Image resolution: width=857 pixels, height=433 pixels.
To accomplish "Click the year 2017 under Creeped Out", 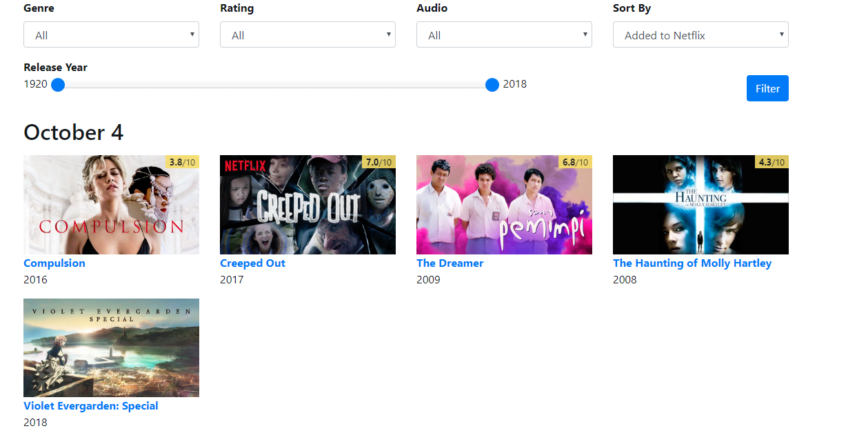I will pos(232,280).
